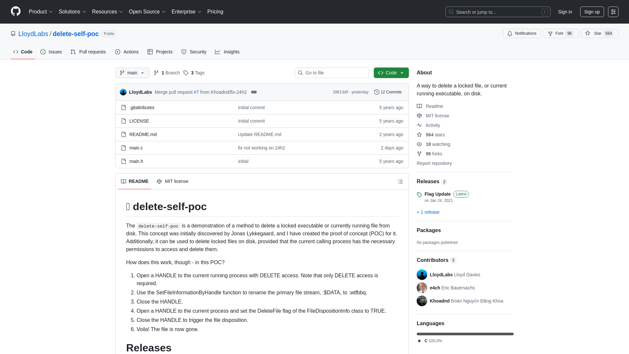Open the README.md file
Viewport: 629px width, 354px height.
tap(143, 134)
